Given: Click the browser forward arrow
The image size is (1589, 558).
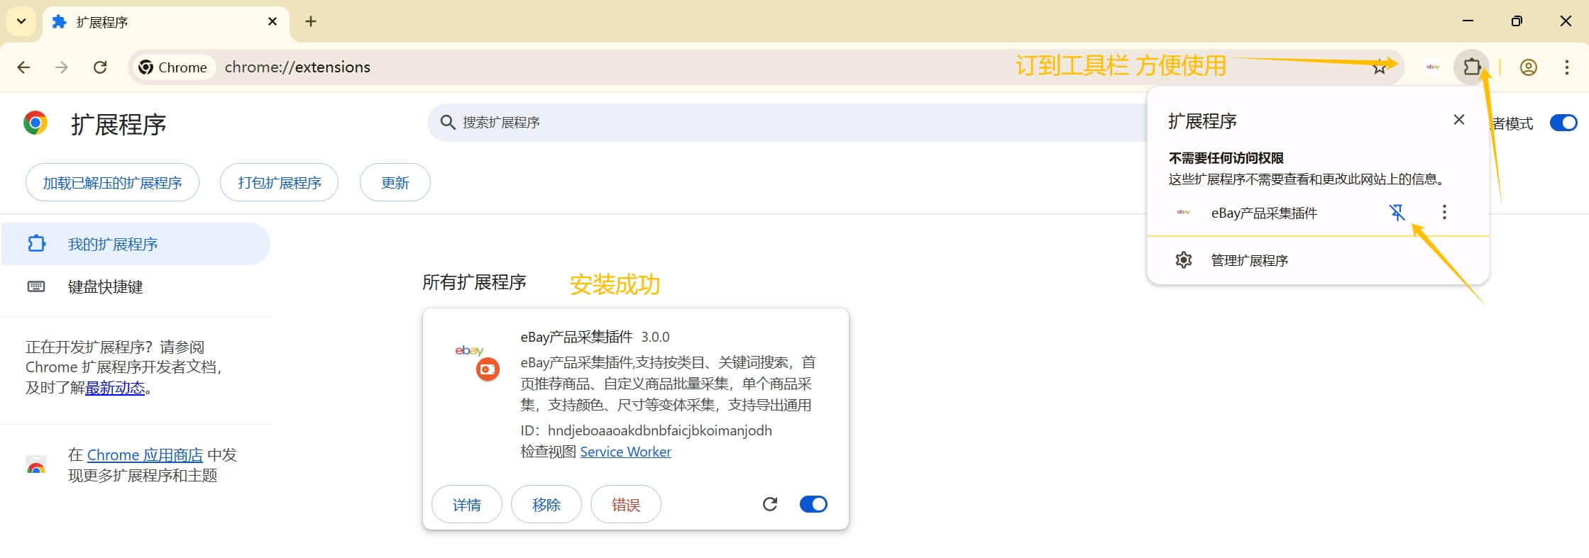Looking at the screenshot, I should point(62,67).
